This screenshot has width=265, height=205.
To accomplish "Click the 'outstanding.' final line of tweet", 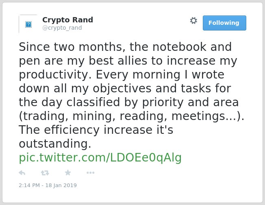I will [x=55, y=144].
